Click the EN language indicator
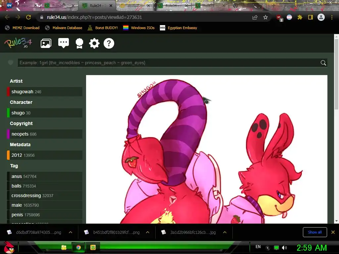 click(258, 247)
